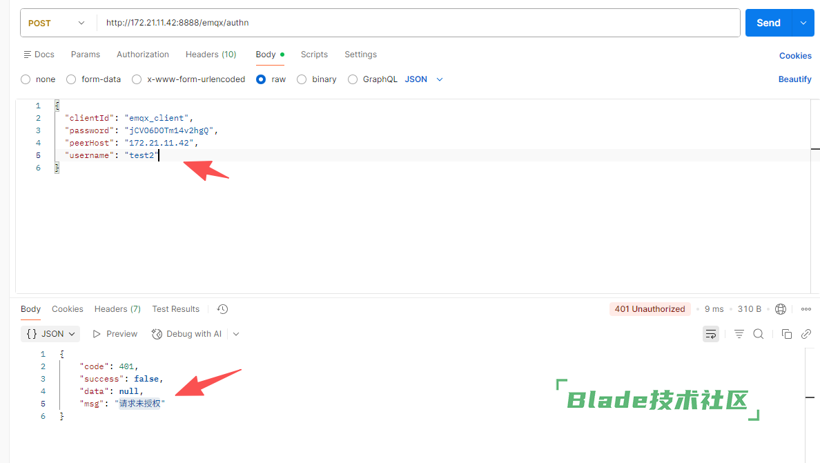Click the filter response icon
Screen dimensions: 820x463
pos(739,334)
